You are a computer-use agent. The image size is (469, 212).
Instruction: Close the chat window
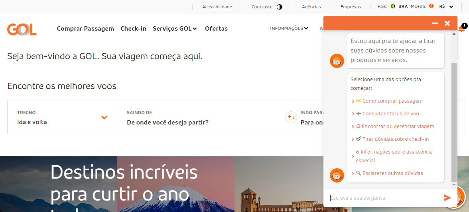(447, 23)
